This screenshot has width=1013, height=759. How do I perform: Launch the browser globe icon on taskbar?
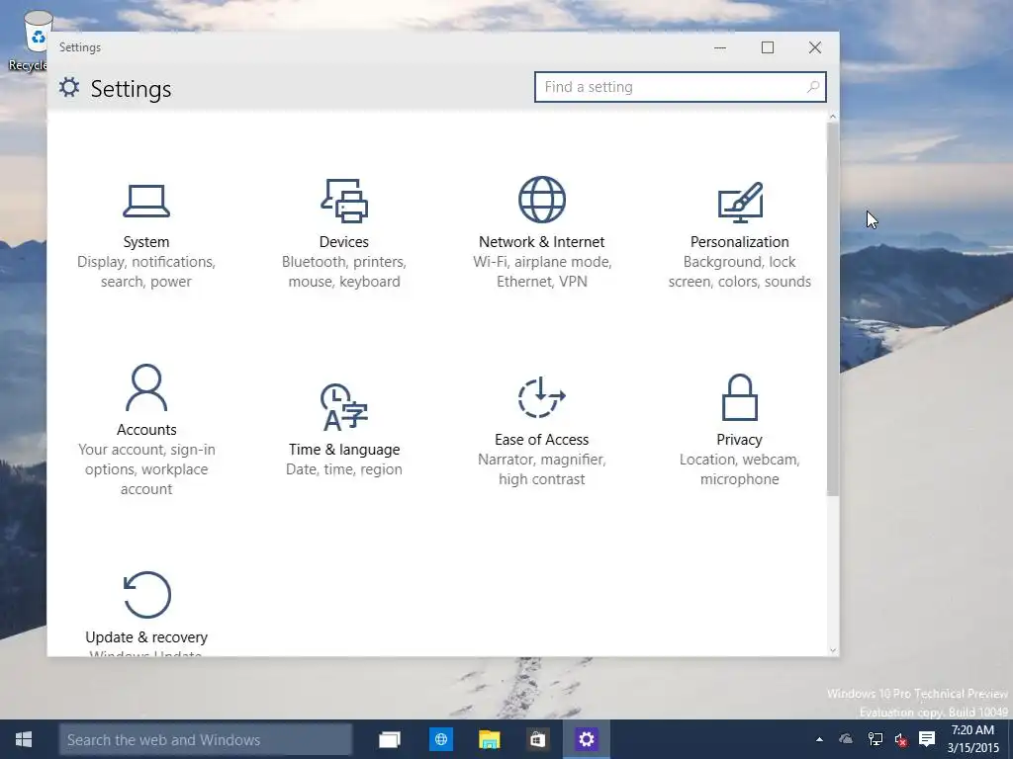(441, 739)
